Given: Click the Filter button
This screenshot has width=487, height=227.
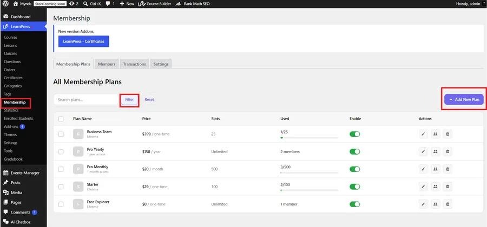Looking at the screenshot, I should point(129,99).
